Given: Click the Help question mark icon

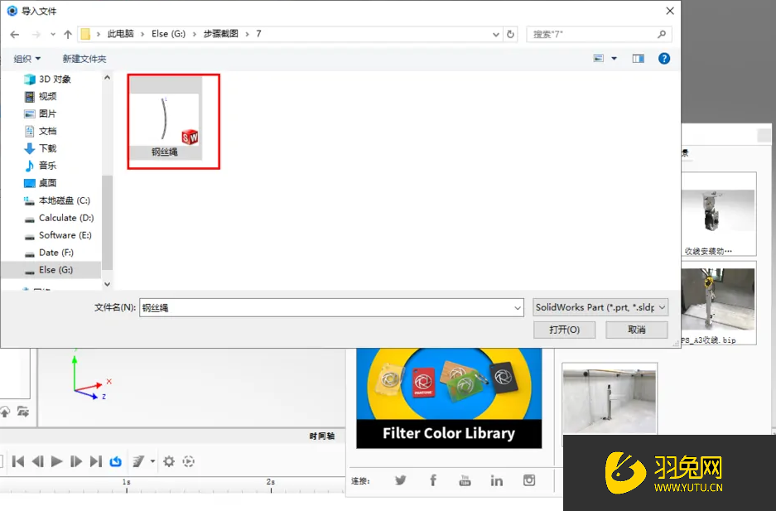Looking at the screenshot, I should (664, 58).
